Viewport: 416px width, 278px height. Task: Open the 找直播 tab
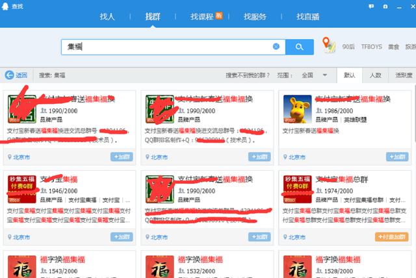(308, 17)
